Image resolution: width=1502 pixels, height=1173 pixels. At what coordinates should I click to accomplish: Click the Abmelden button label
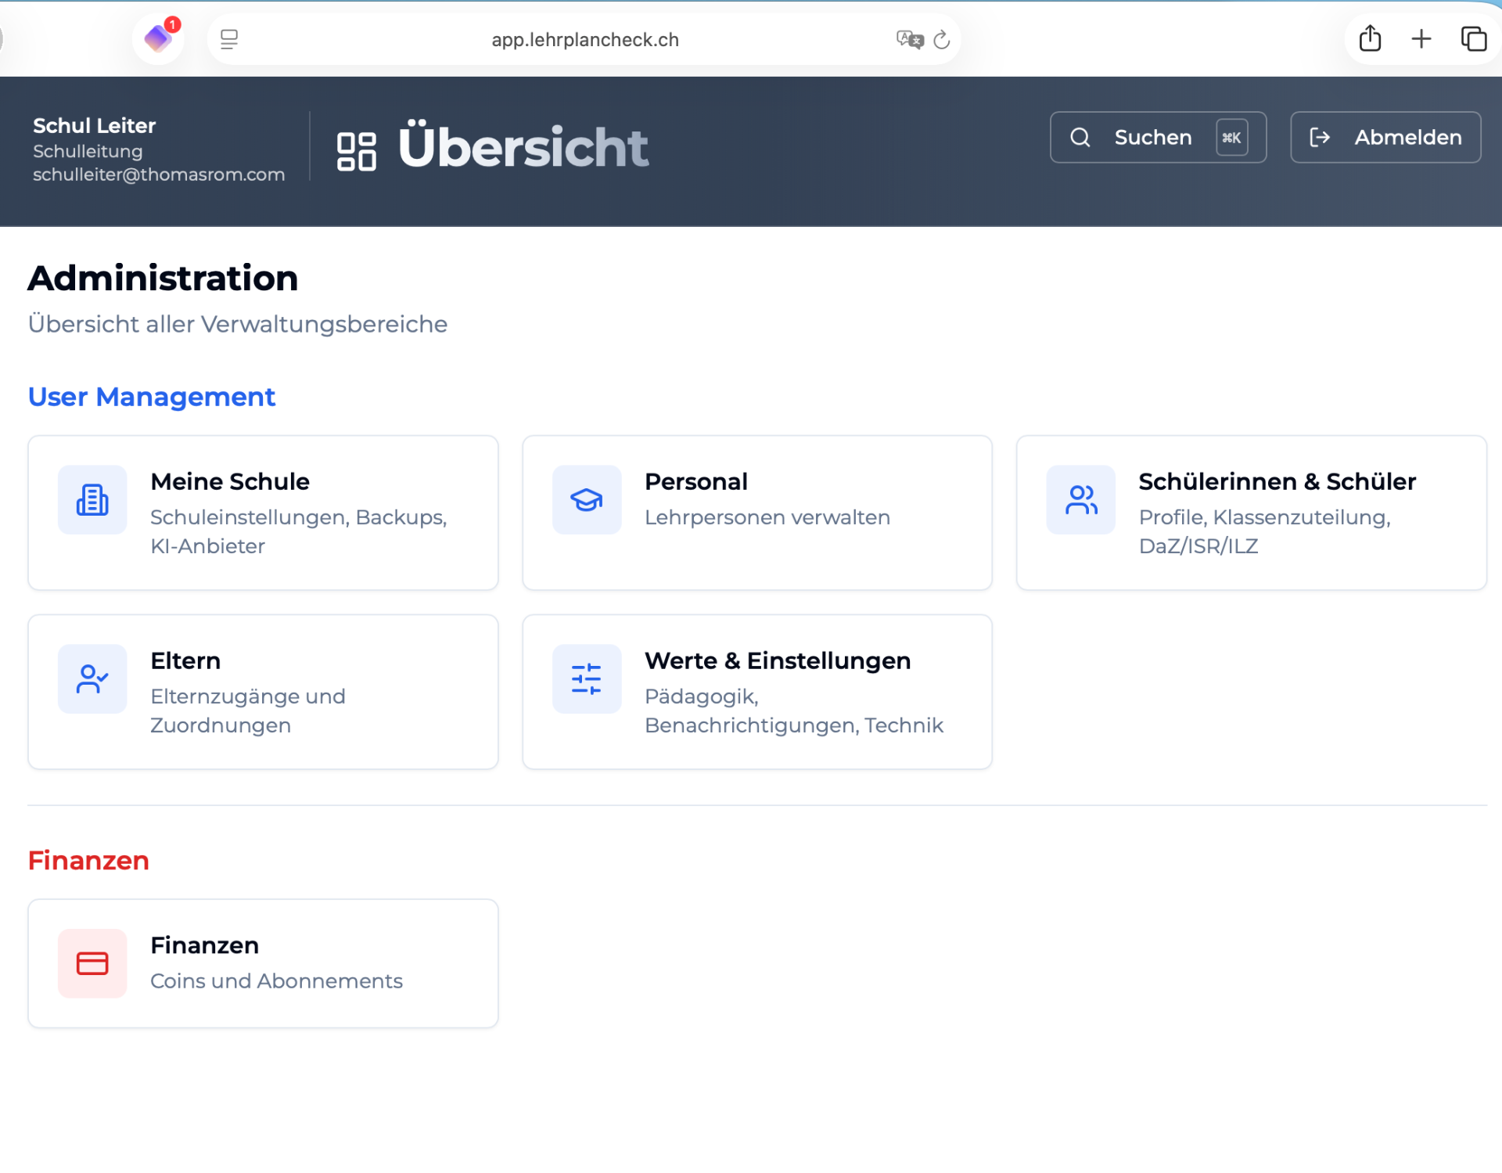click(x=1408, y=137)
